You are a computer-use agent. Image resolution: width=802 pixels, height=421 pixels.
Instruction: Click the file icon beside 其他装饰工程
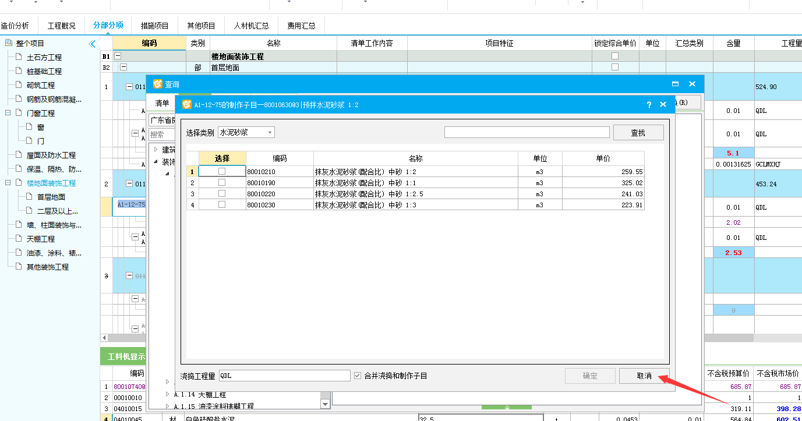click(x=19, y=267)
